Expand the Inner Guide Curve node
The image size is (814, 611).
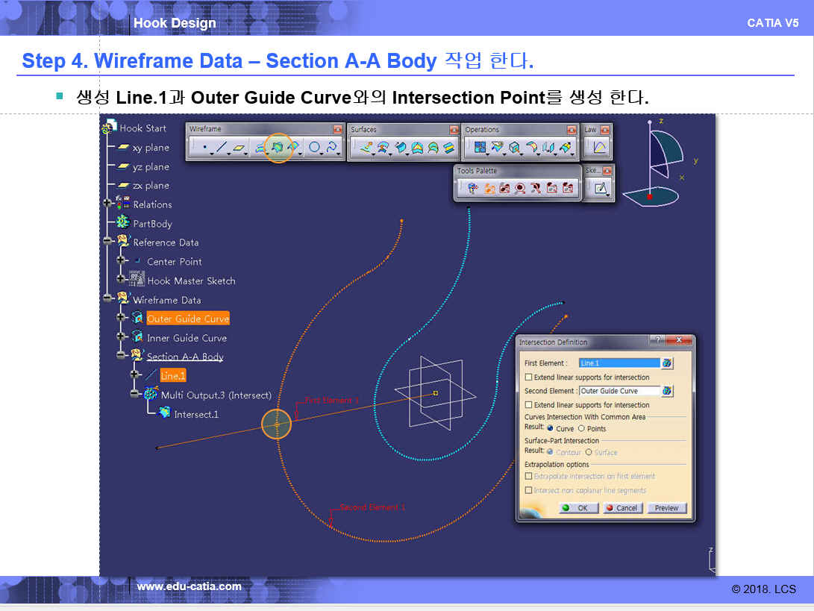point(121,338)
